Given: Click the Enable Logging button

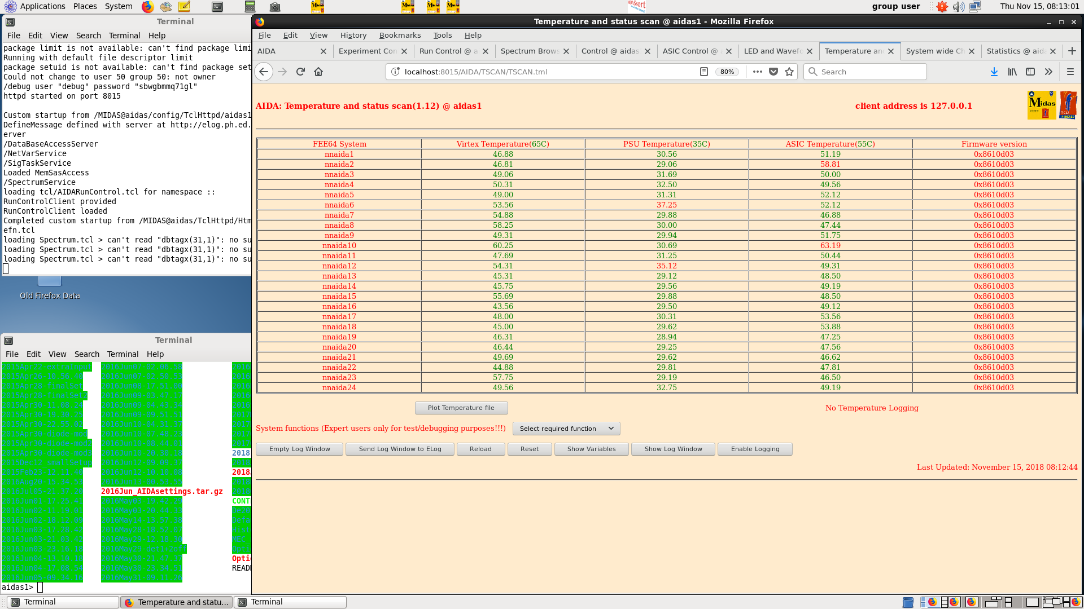Looking at the screenshot, I should 755,449.
